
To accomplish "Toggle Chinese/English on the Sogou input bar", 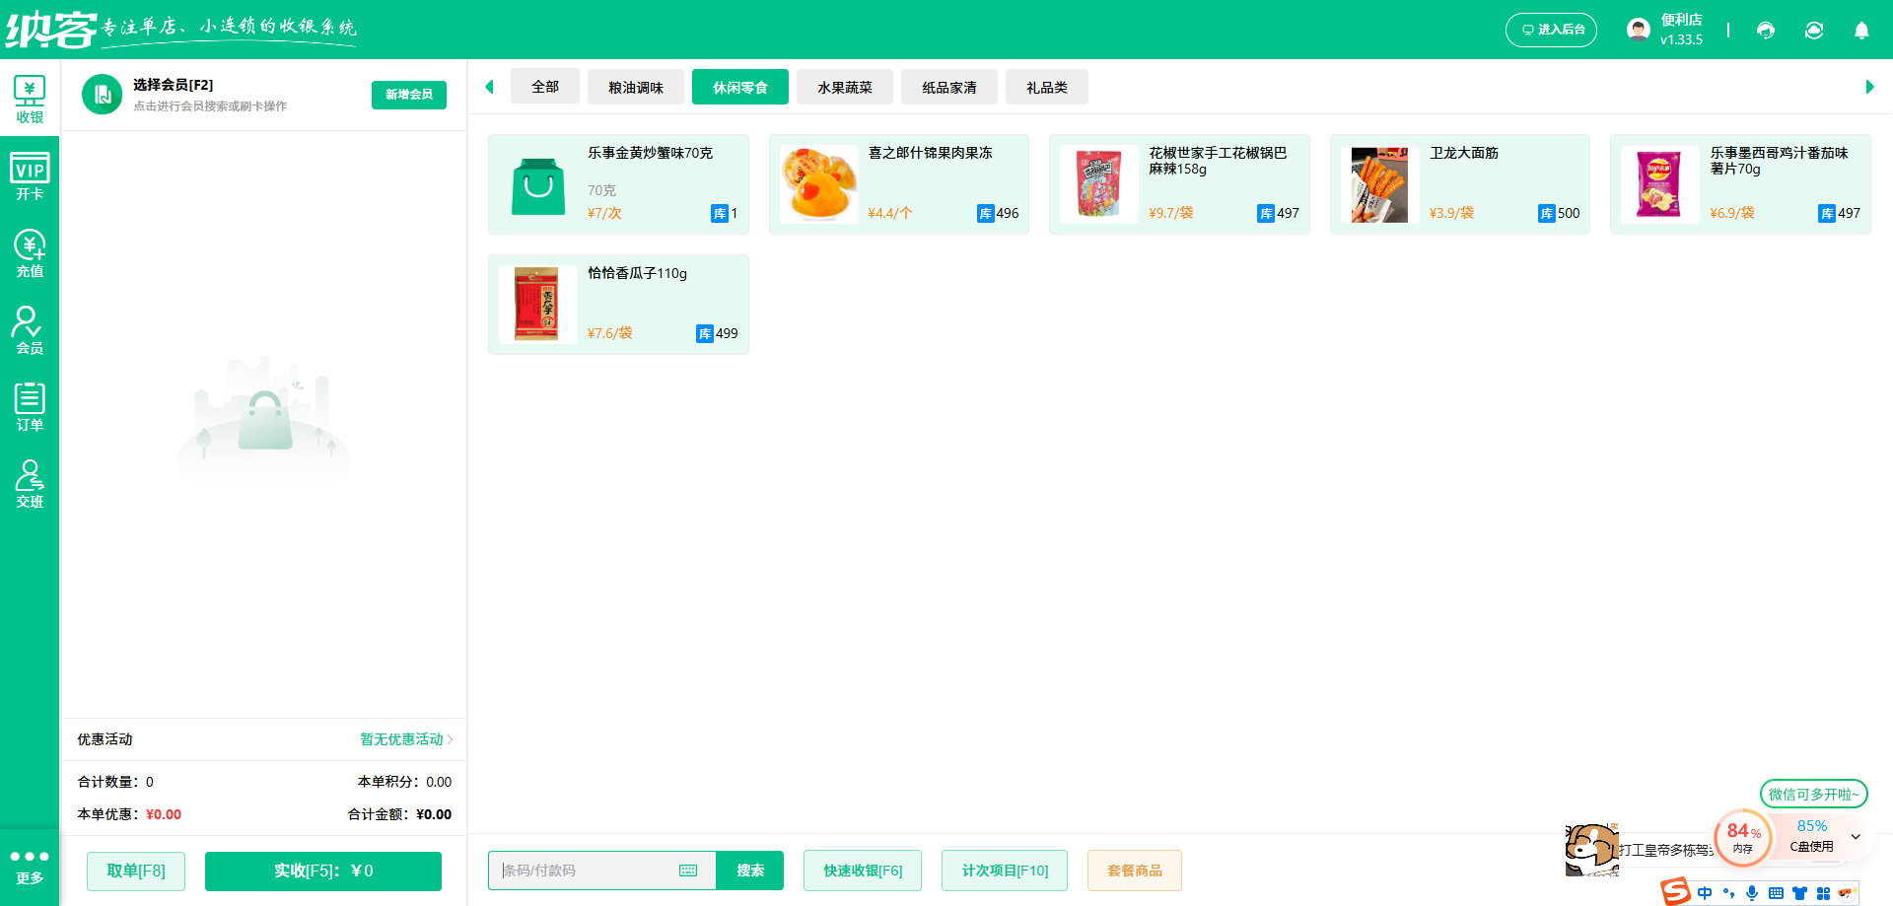I will click(x=1705, y=893).
